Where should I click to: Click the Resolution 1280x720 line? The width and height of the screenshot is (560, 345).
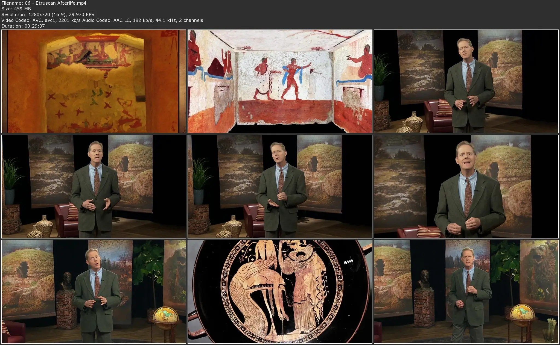tap(48, 14)
